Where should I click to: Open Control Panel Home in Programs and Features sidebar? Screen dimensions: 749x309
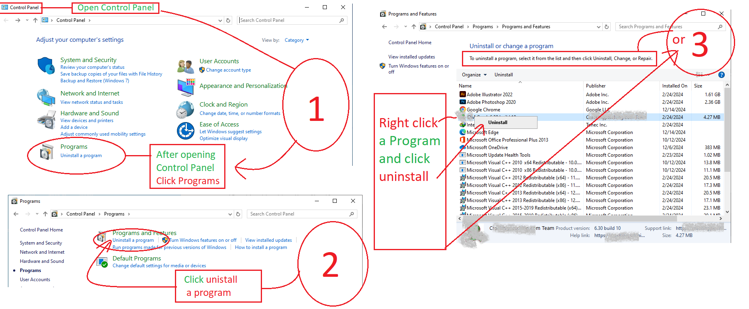pyautogui.click(x=409, y=43)
